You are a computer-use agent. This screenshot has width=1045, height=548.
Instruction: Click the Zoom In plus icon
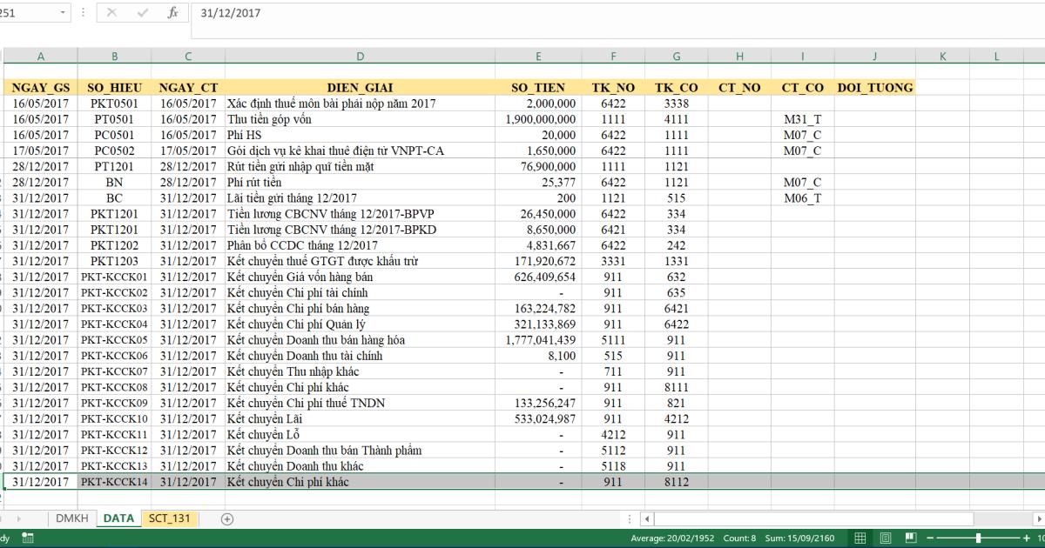click(x=1027, y=537)
